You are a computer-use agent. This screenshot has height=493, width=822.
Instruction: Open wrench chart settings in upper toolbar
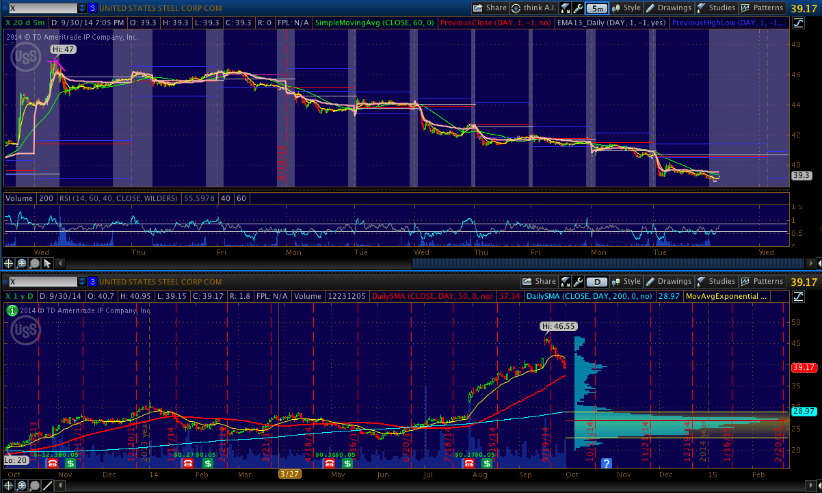pyautogui.click(x=578, y=8)
